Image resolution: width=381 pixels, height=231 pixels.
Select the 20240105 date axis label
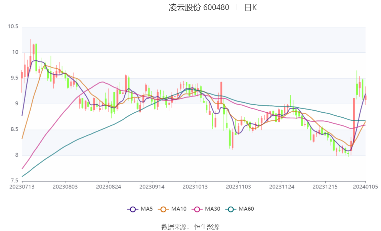coord(366,187)
